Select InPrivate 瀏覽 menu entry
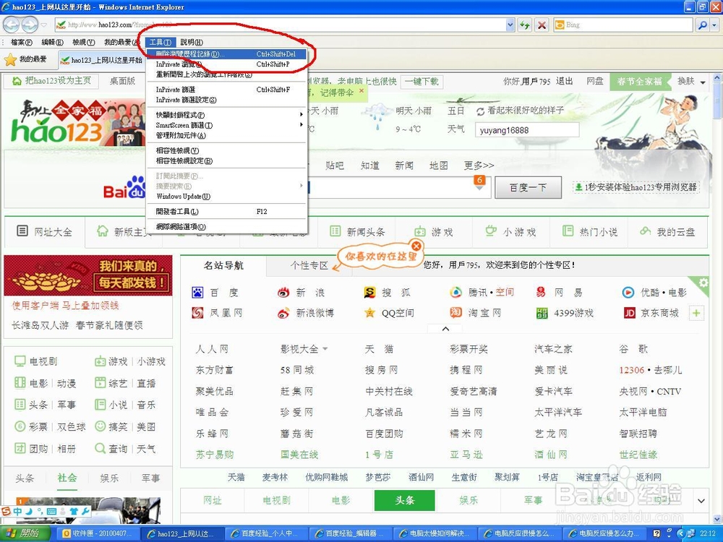 226,64
